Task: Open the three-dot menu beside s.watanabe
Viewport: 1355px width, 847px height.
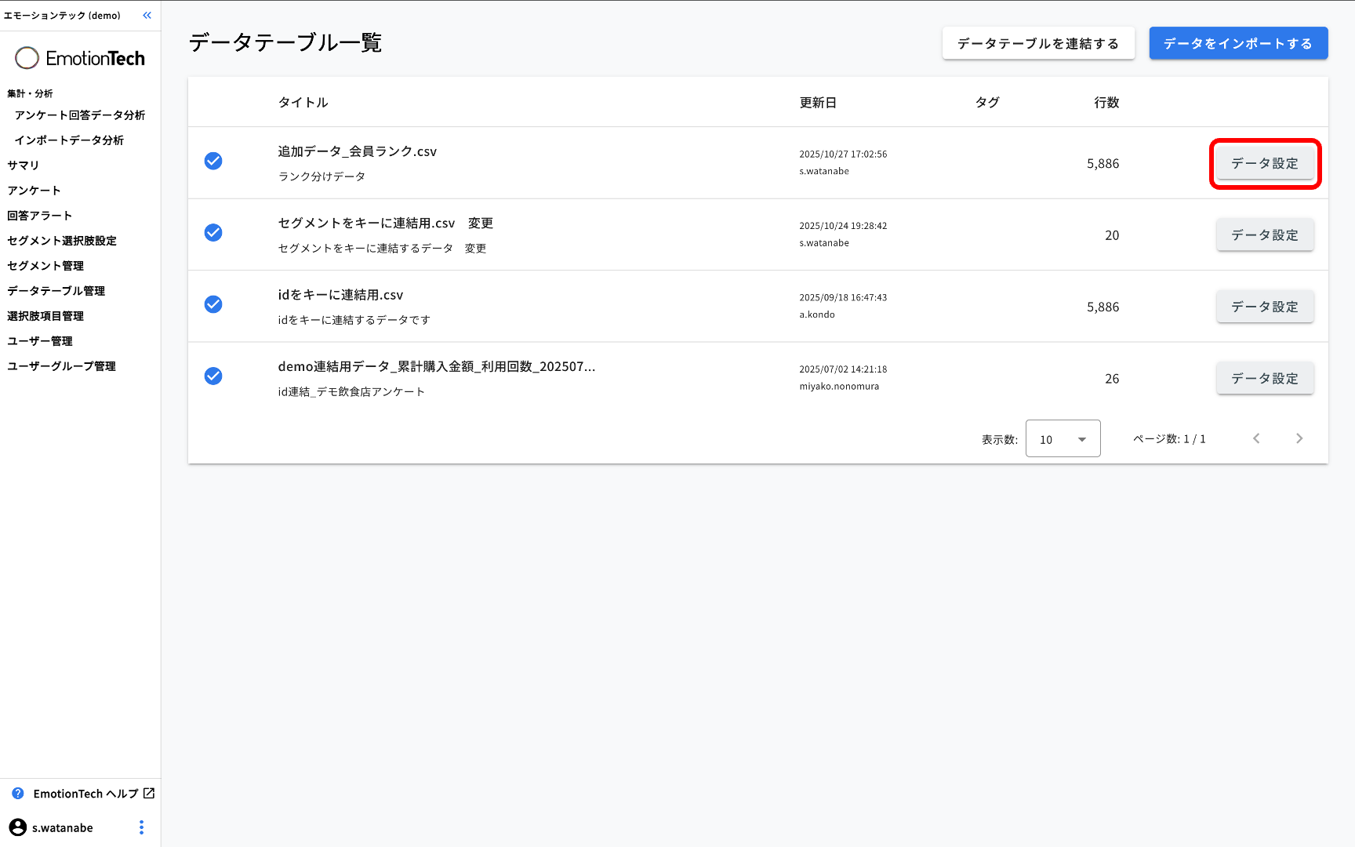Action: pos(141,827)
